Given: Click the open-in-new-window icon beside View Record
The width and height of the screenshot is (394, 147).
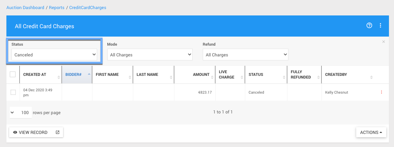Looking at the screenshot, I should [x=57, y=132].
